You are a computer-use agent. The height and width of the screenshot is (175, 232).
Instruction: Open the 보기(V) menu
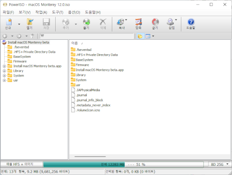[x=25, y=12]
